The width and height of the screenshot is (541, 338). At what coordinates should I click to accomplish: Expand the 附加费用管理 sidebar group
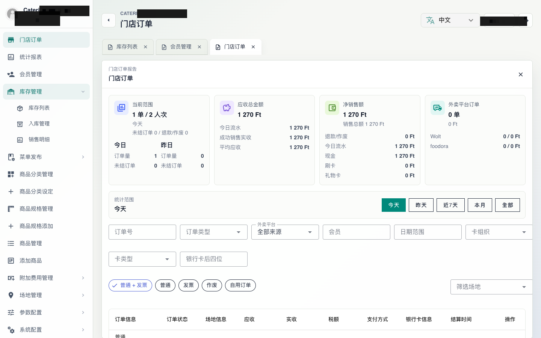pyautogui.click(x=46, y=278)
